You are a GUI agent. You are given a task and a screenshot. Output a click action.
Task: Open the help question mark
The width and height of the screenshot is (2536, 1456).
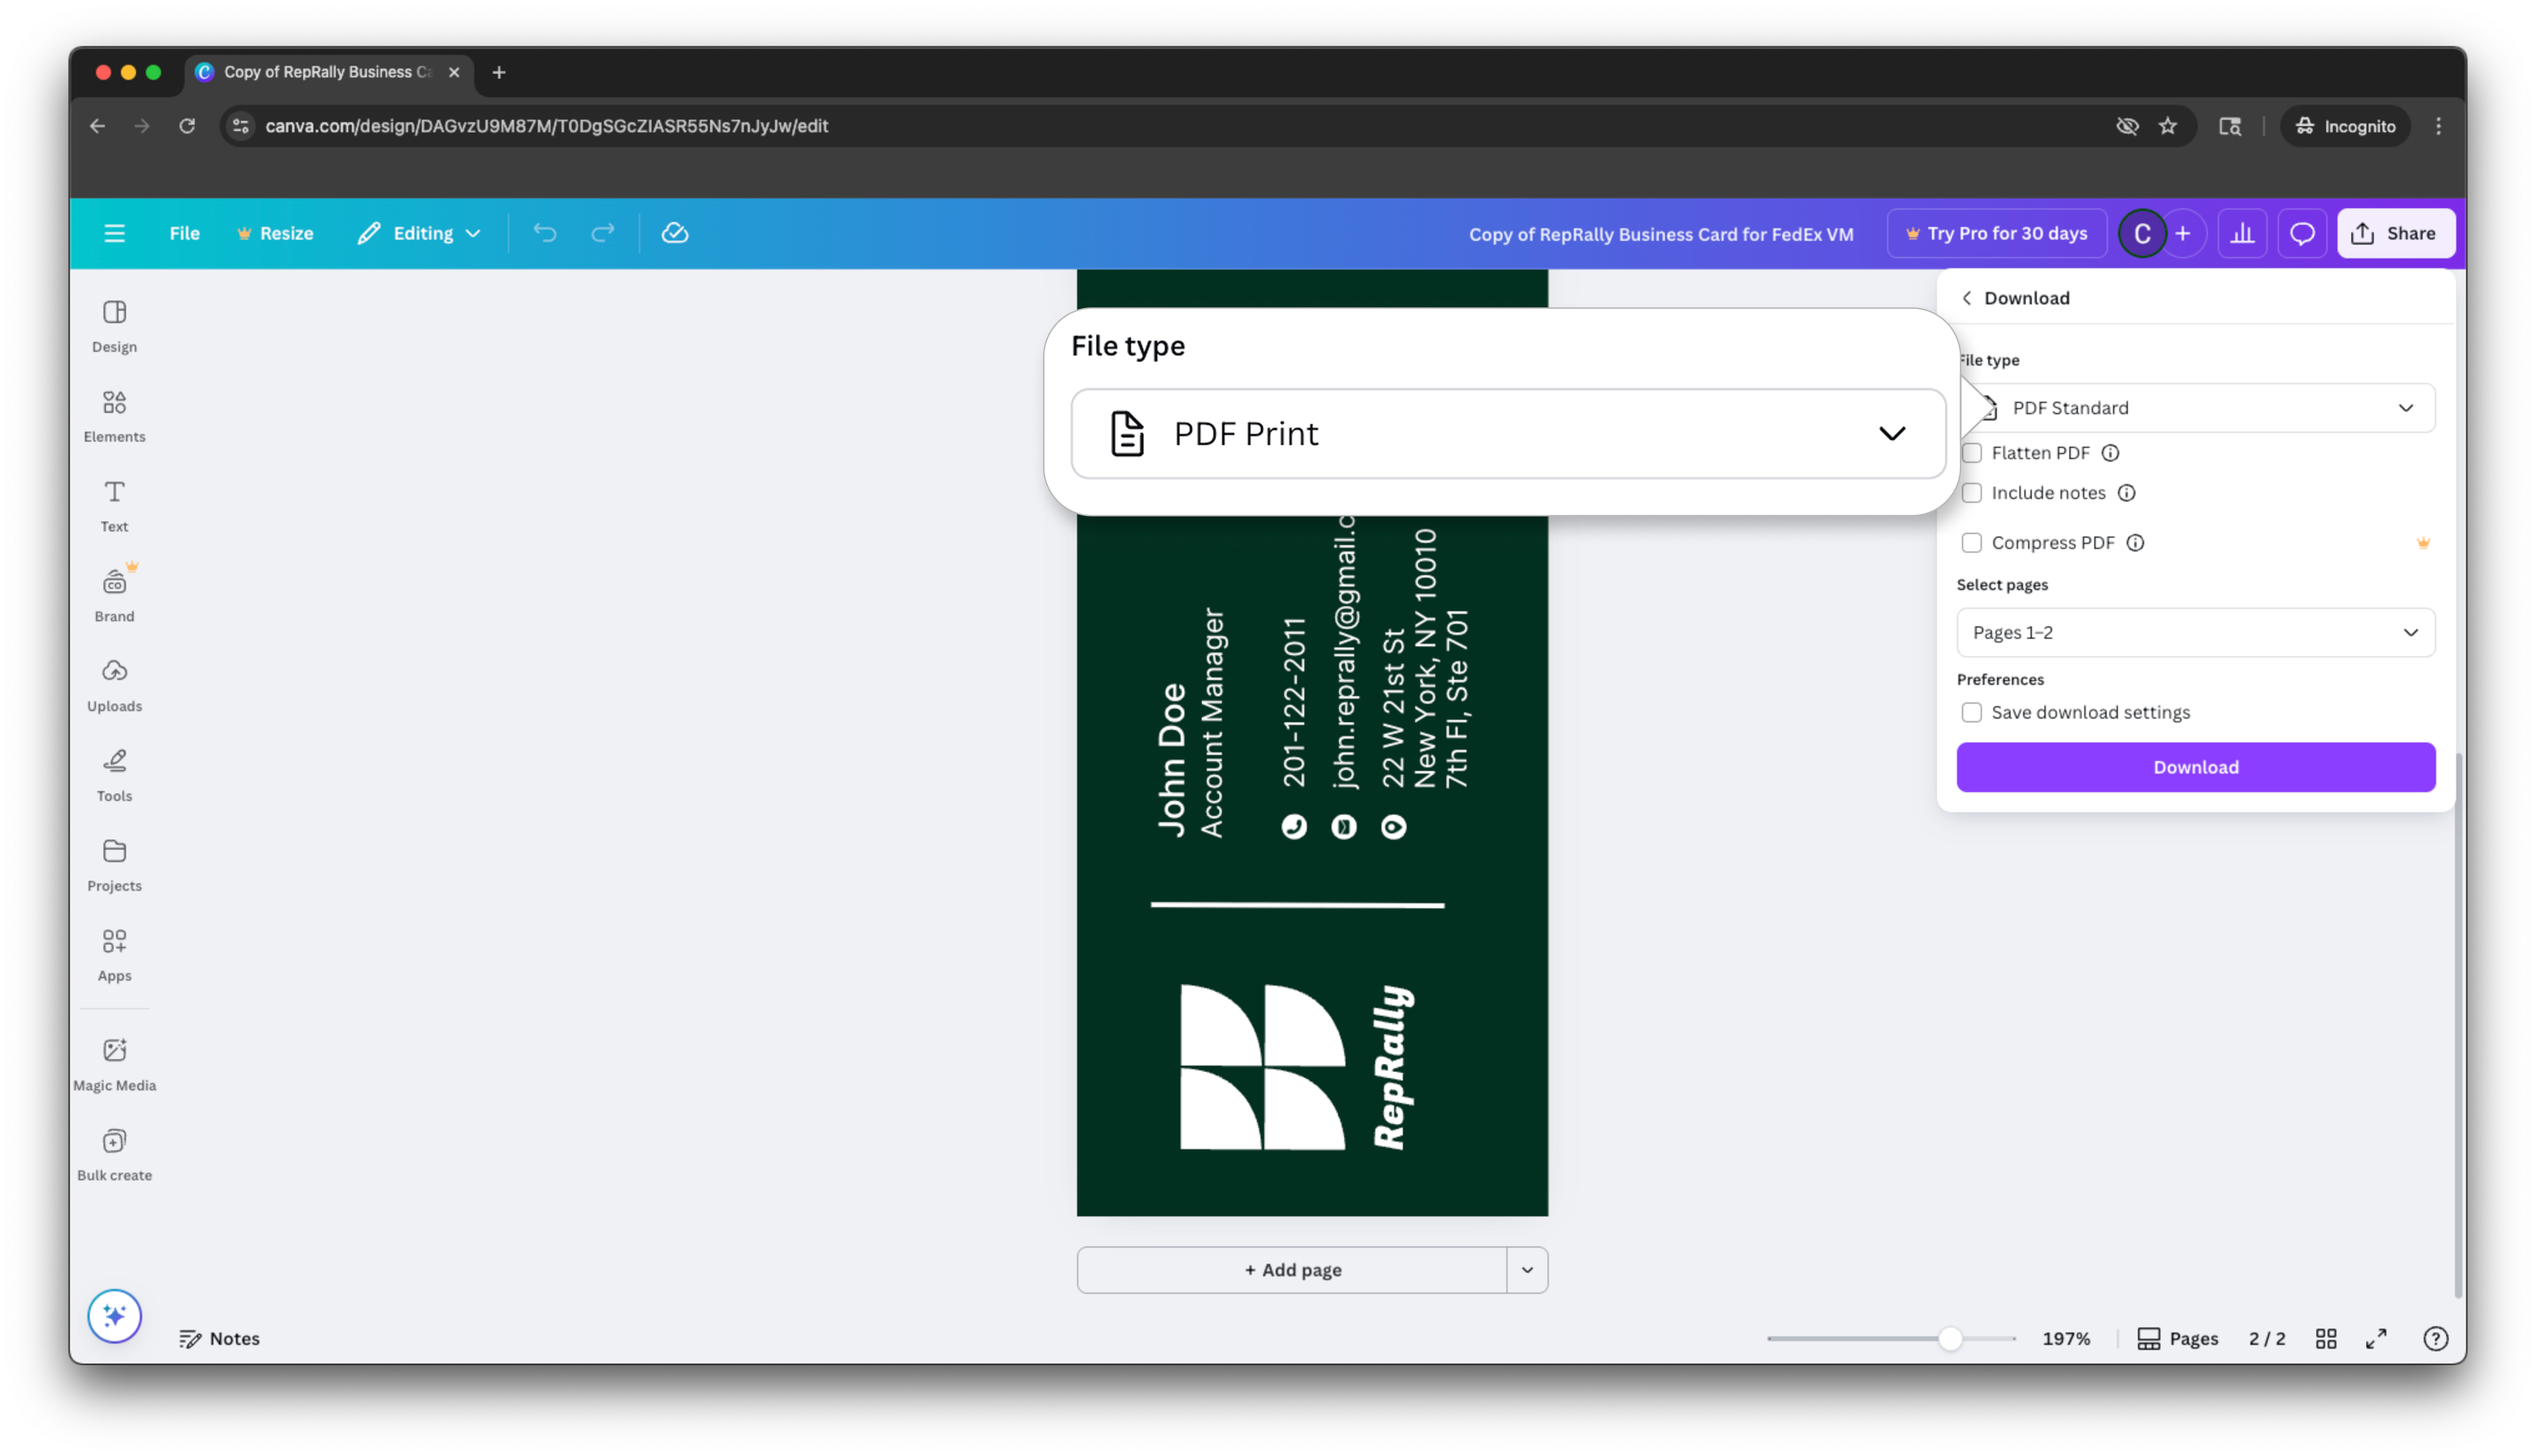(x=2436, y=1339)
